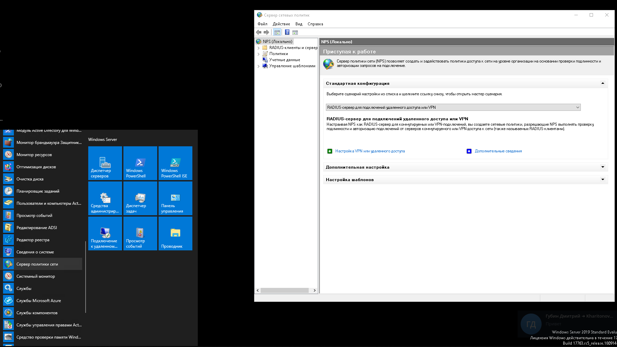The width and height of the screenshot is (617, 347).
Task: Select the RADIUS-клиенты и серверы tree label
Action: click(293, 48)
